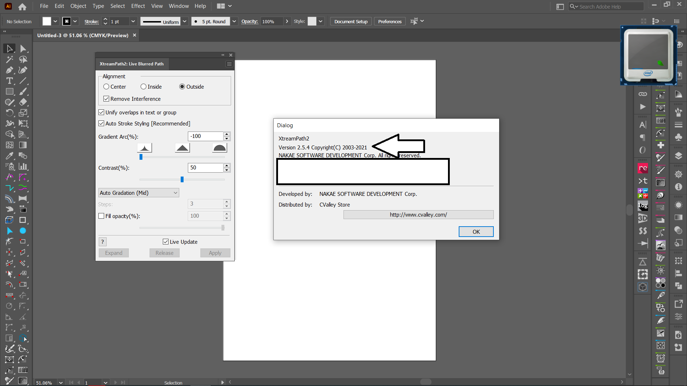Select the Scale tool
The height and width of the screenshot is (386, 687).
(23, 113)
